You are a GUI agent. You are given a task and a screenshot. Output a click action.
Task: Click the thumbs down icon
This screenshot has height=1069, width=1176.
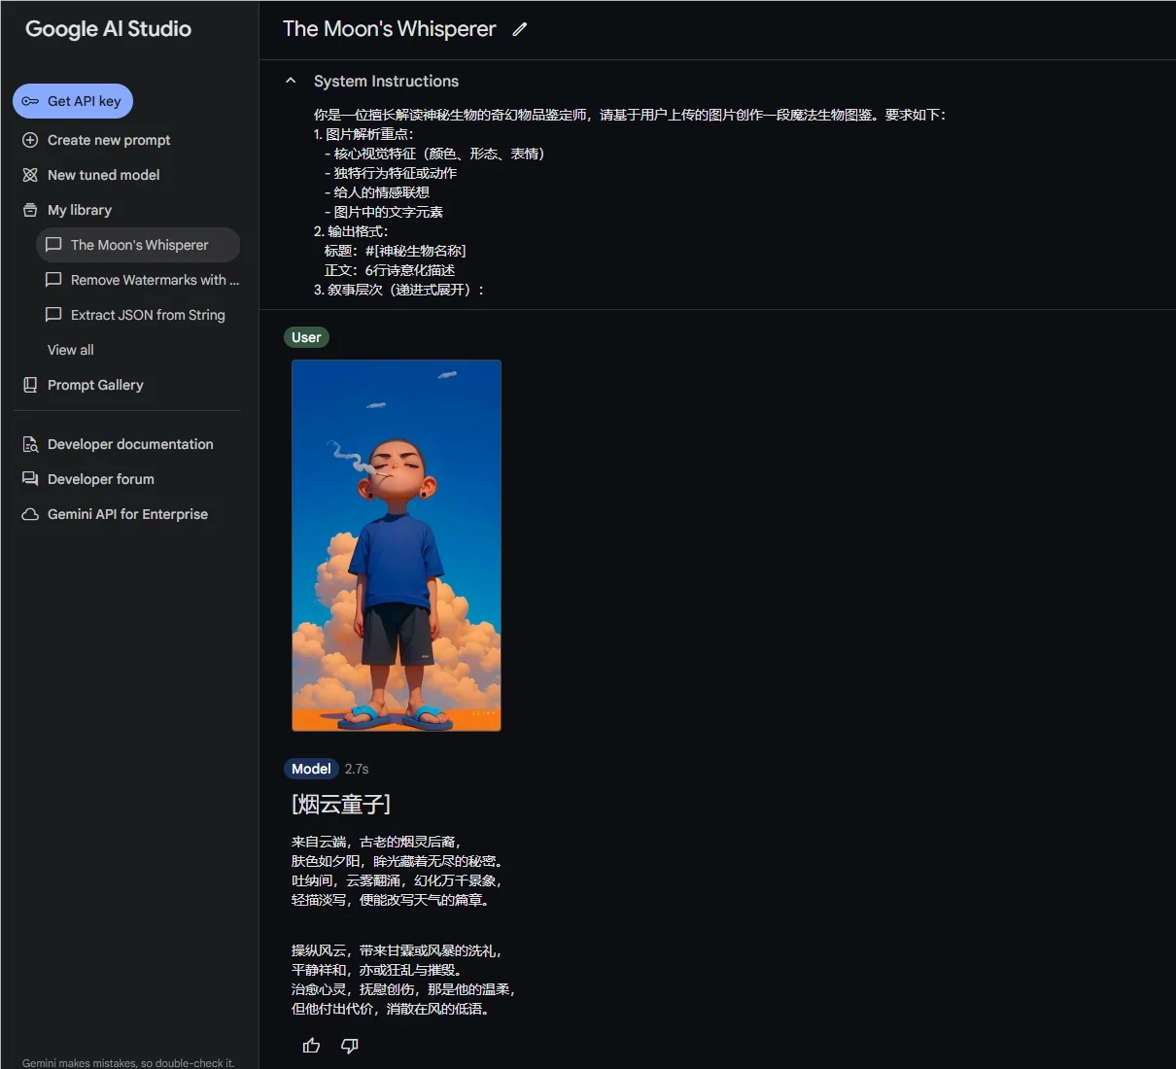(x=350, y=1046)
